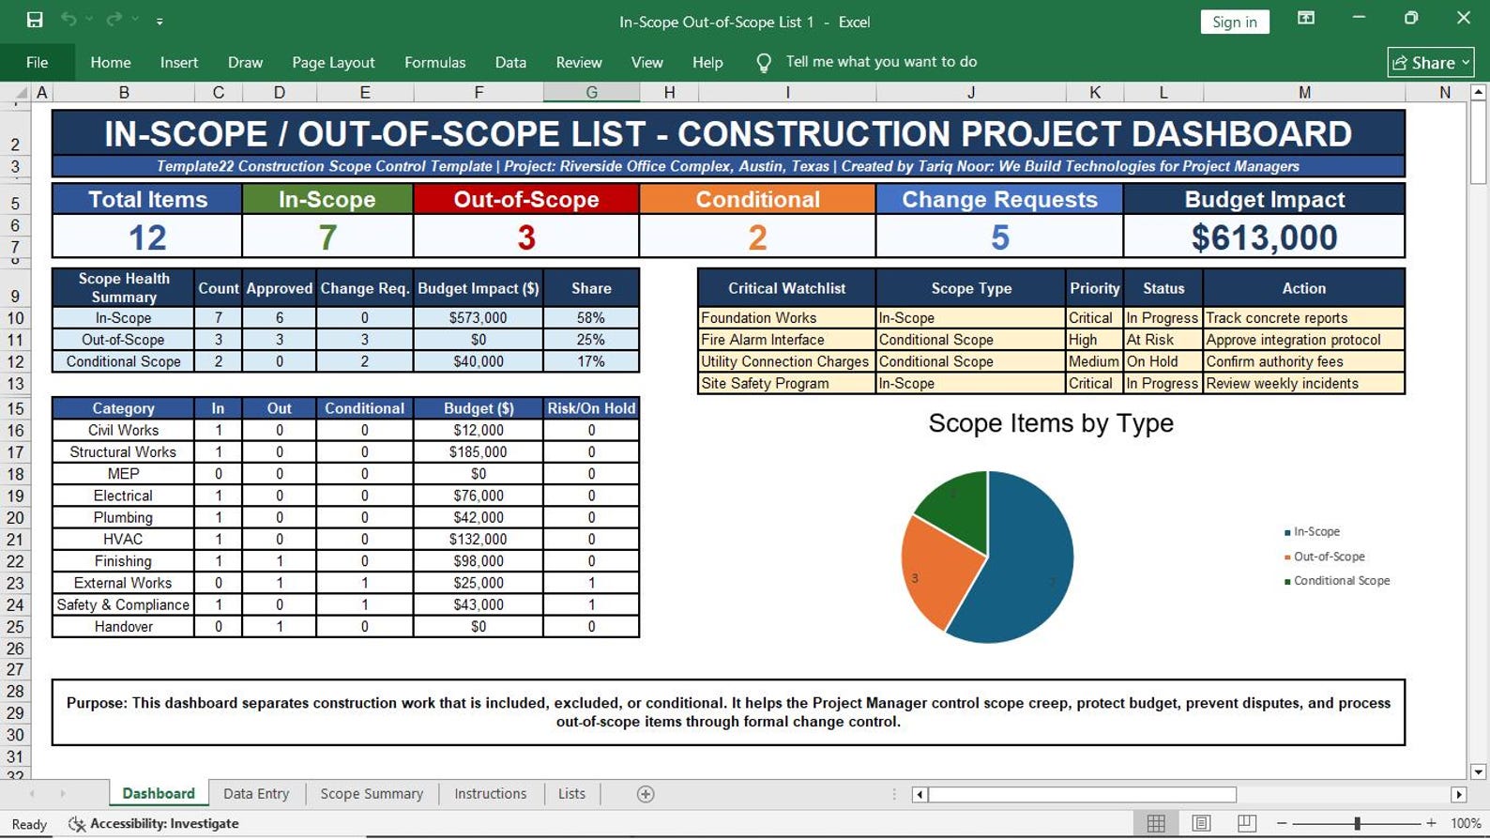
Task: Open the Review ribbon tab
Action: pyautogui.click(x=579, y=63)
